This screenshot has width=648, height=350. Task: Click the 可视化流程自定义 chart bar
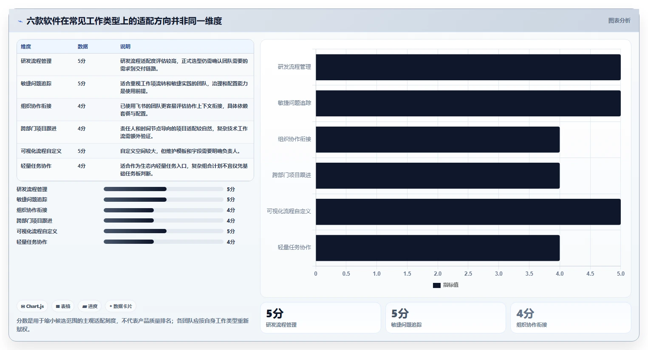click(x=468, y=212)
